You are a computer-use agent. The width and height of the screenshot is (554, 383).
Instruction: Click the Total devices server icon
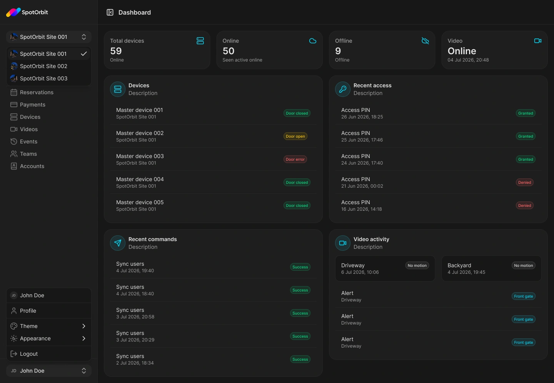200,41
